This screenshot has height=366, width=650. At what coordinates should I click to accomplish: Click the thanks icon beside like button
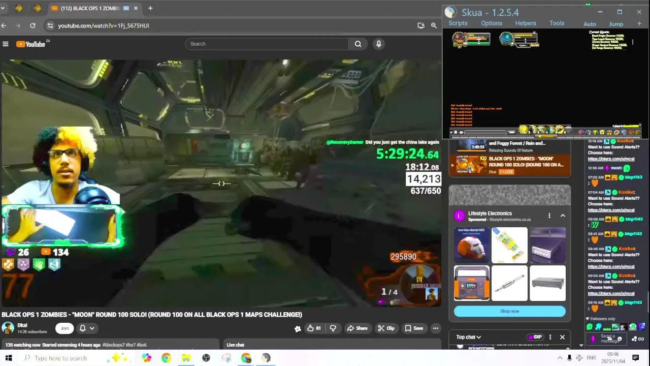[298, 328]
